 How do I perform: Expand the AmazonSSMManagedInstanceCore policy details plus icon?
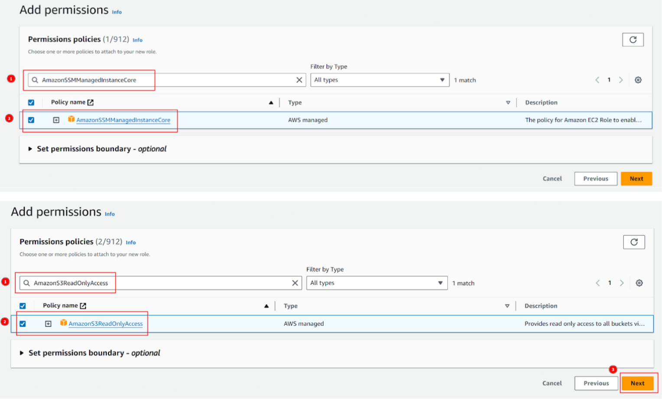[56, 120]
